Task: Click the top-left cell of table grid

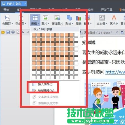Action: click(x=34, y=35)
